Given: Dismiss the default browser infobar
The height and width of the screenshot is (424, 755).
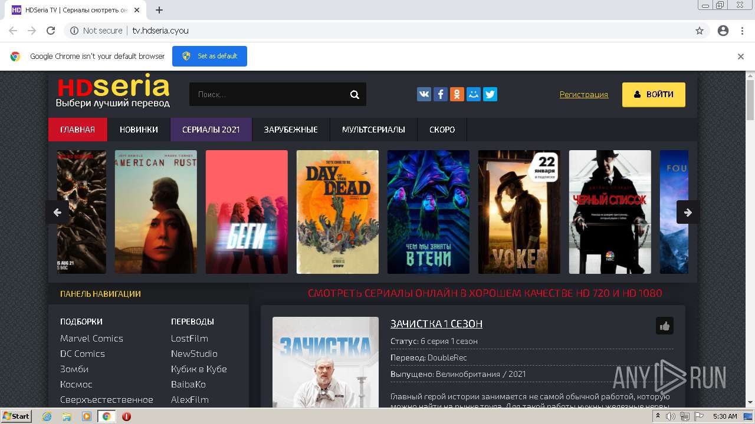Looking at the screenshot, I should pos(741,57).
